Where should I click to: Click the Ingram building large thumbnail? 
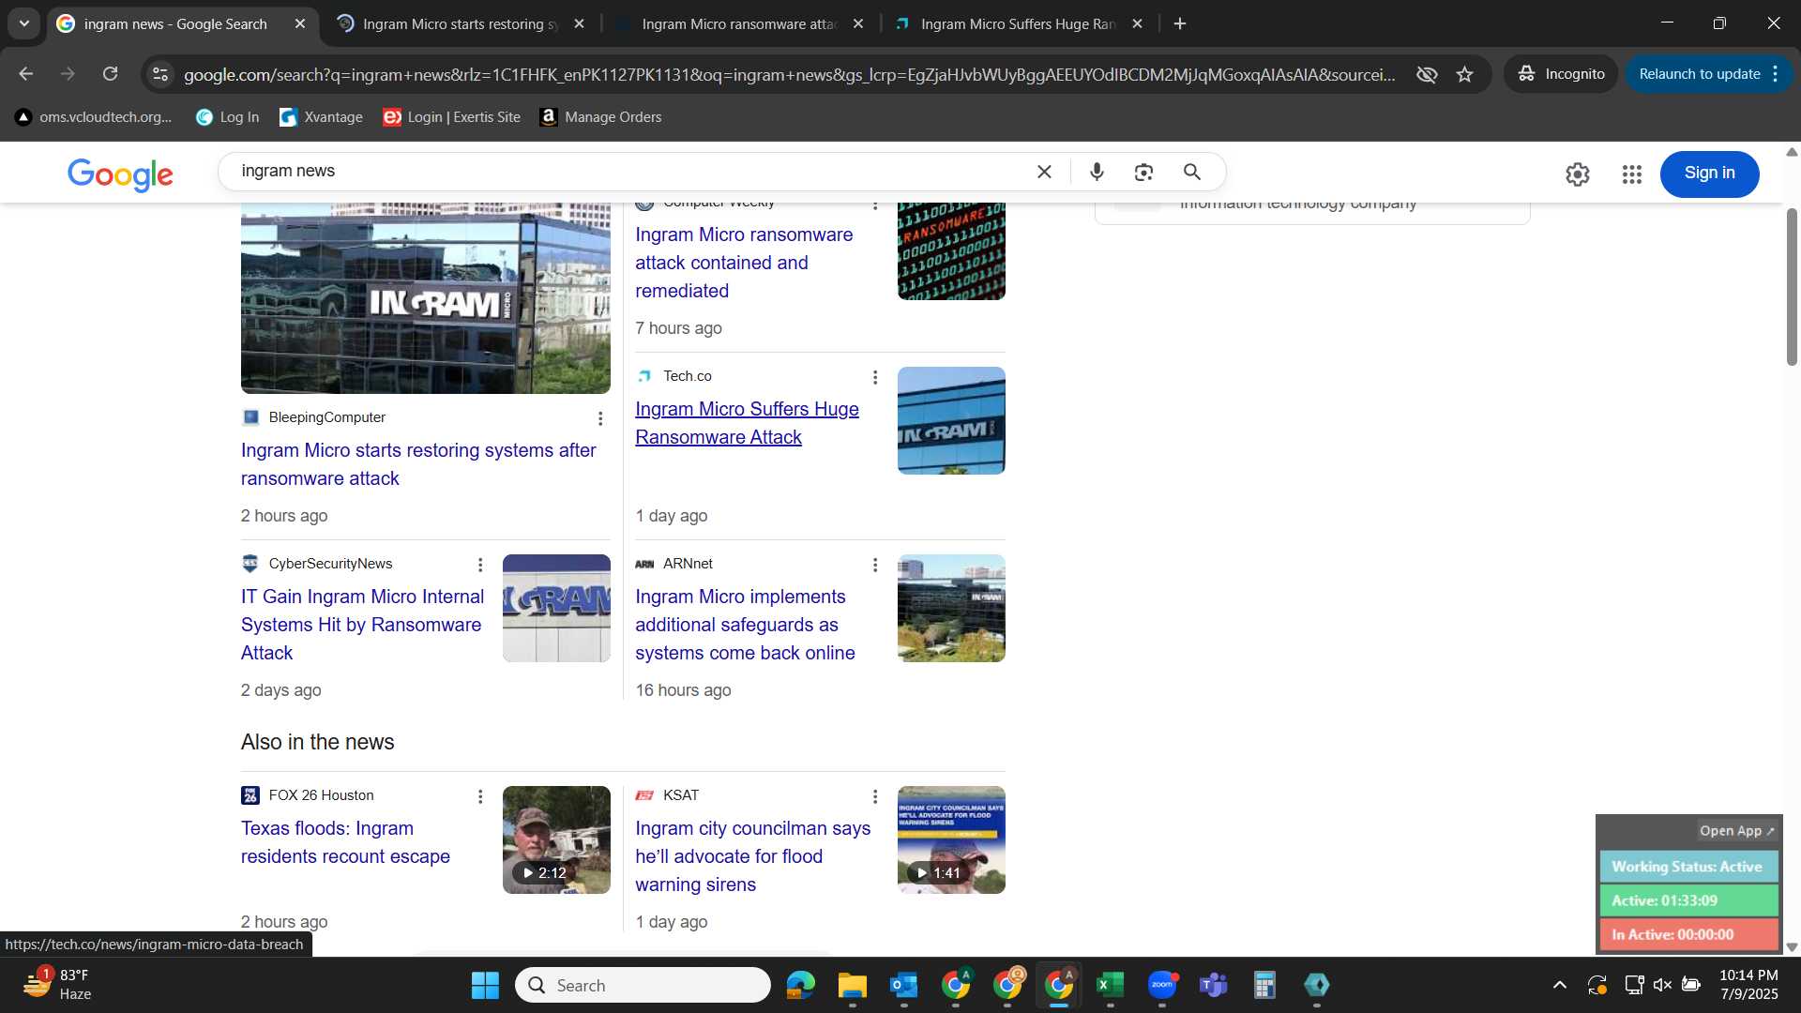(426, 298)
